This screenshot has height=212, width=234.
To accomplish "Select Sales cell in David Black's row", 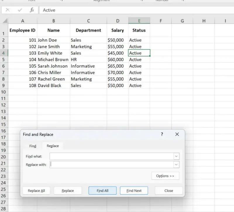I will (89, 85).
